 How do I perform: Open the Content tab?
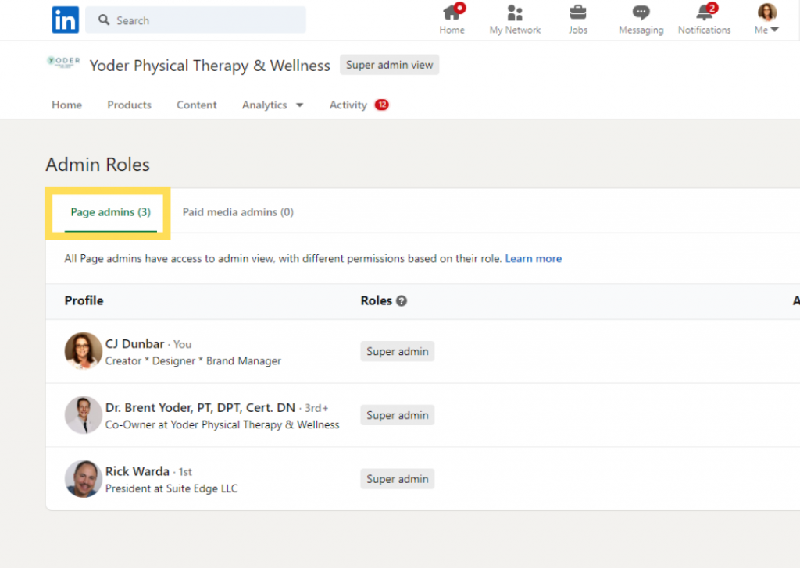tap(196, 105)
